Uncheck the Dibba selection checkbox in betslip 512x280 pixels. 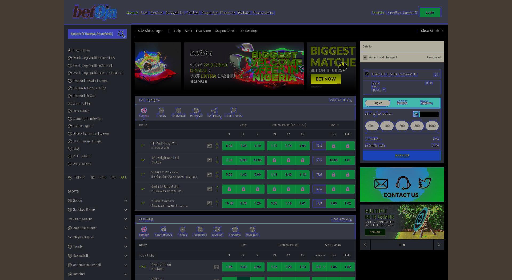pos(367,74)
